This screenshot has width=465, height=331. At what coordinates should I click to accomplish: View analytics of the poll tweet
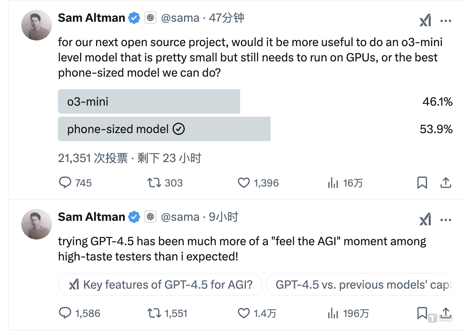click(x=333, y=183)
